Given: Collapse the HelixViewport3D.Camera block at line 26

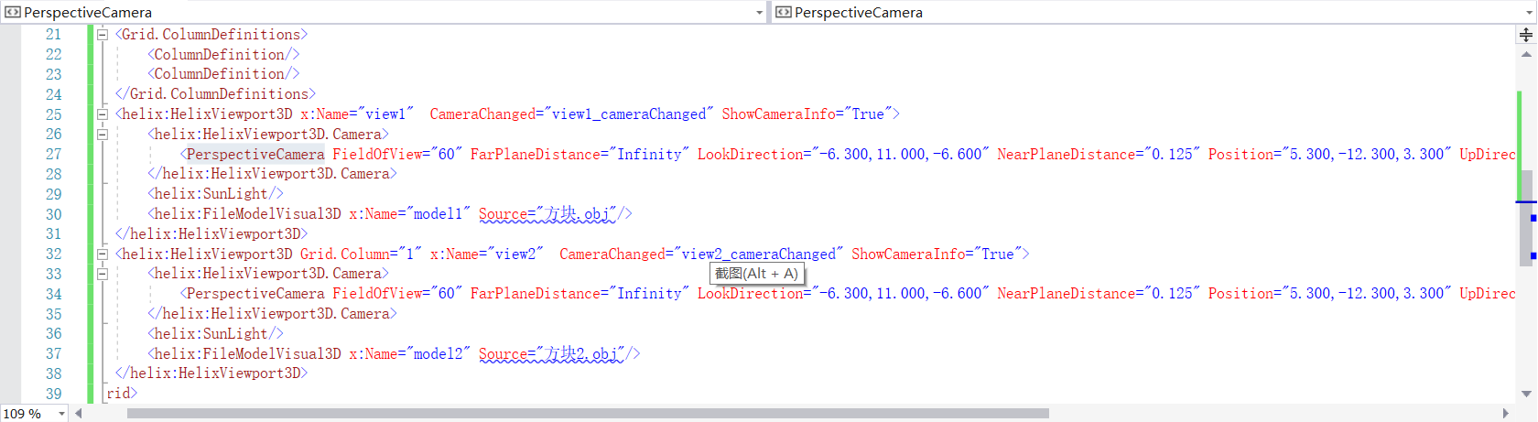Looking at the screenshot, I should [x=103, y=135].
